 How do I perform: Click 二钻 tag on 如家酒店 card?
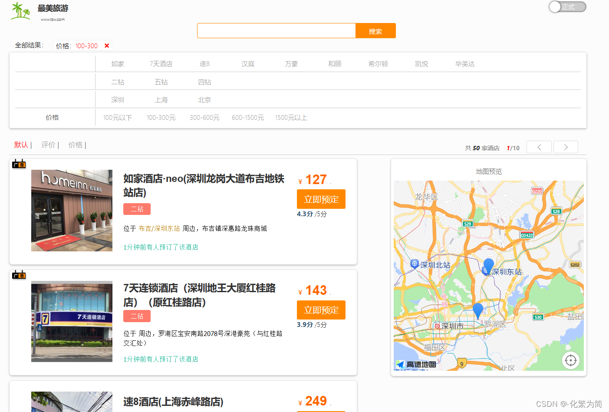coord(137,209)
